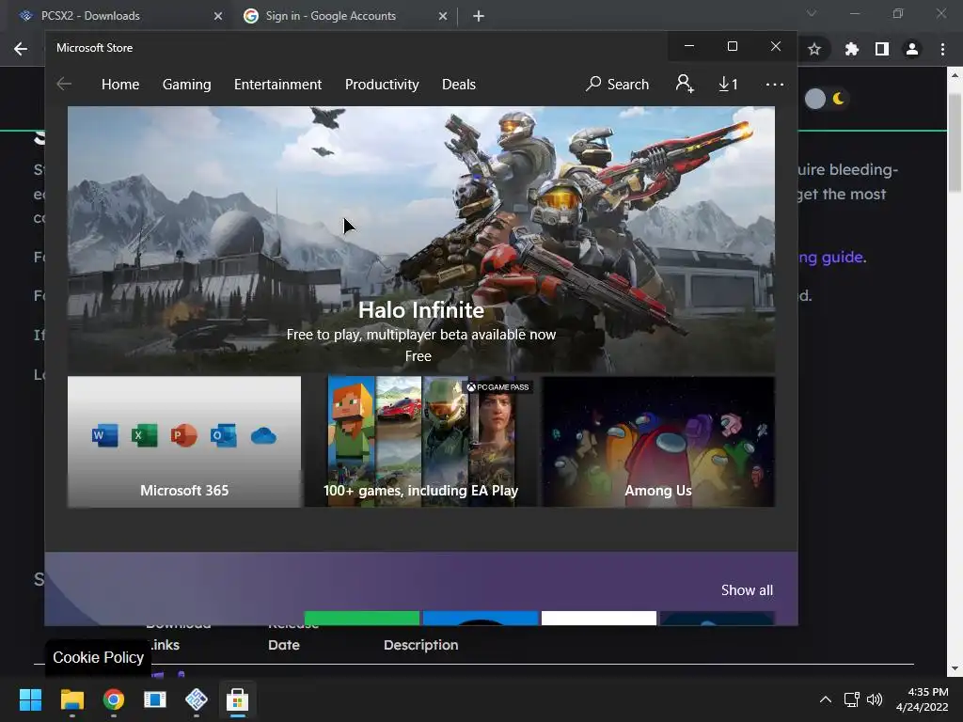
Task: Open a new Chrome tab
Action: (x=479, y=16)
